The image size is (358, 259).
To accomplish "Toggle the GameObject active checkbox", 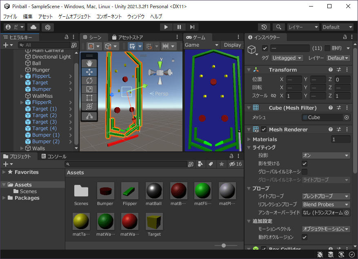I will point(265,48).
